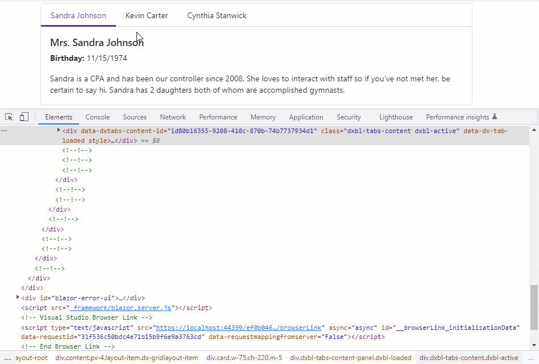Select the Elements DevTools tab
The height and width of the screenshot is (364, 539).
pyautogui.click(x=59, y=117)
